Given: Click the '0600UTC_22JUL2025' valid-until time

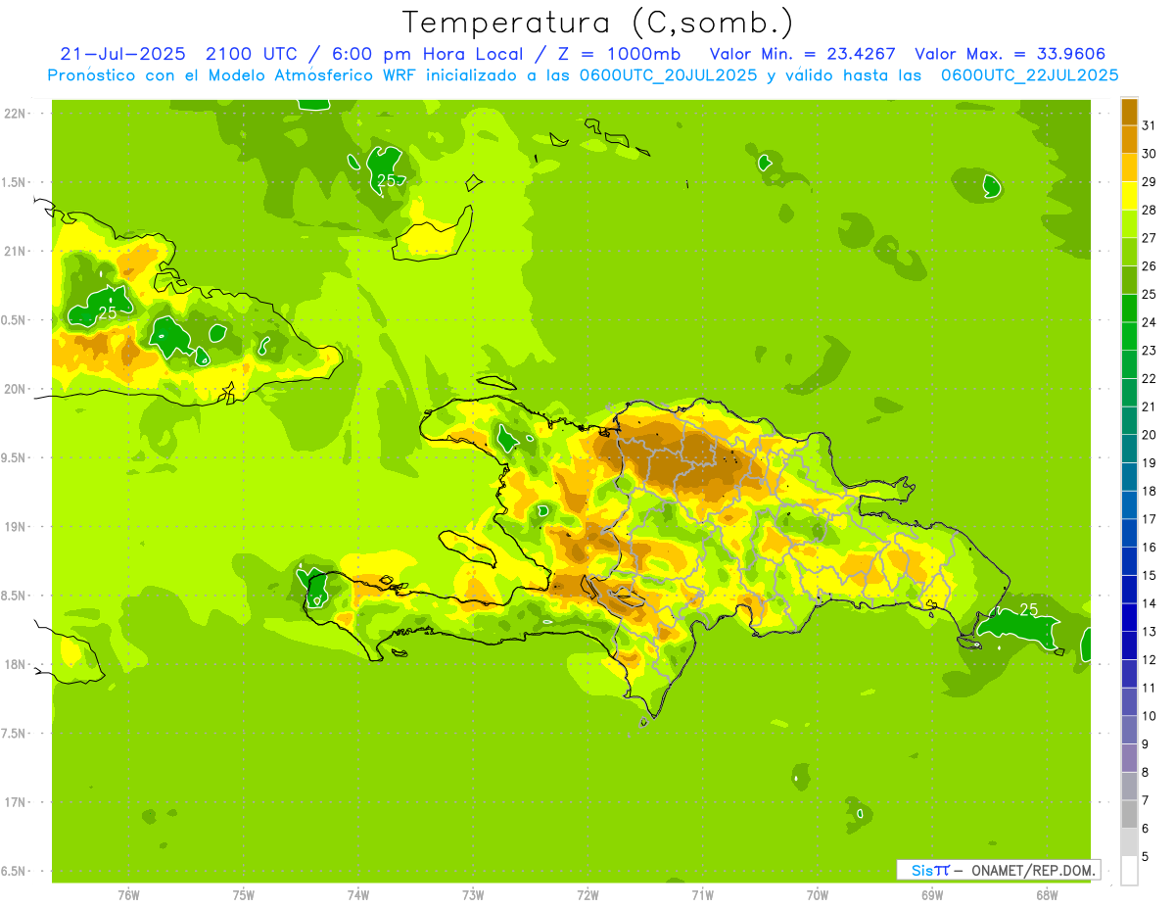Looking at the screenshot, I should 1030,75.
